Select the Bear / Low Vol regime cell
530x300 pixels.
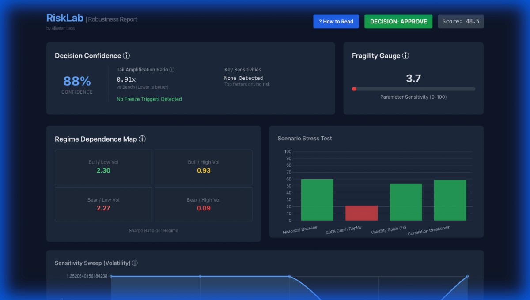coord(103,205)
